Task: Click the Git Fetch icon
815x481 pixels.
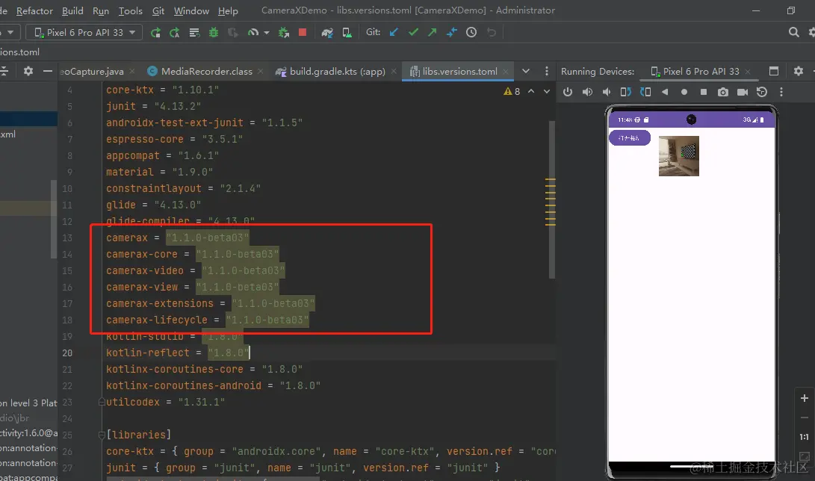Action: click(452, 32)
